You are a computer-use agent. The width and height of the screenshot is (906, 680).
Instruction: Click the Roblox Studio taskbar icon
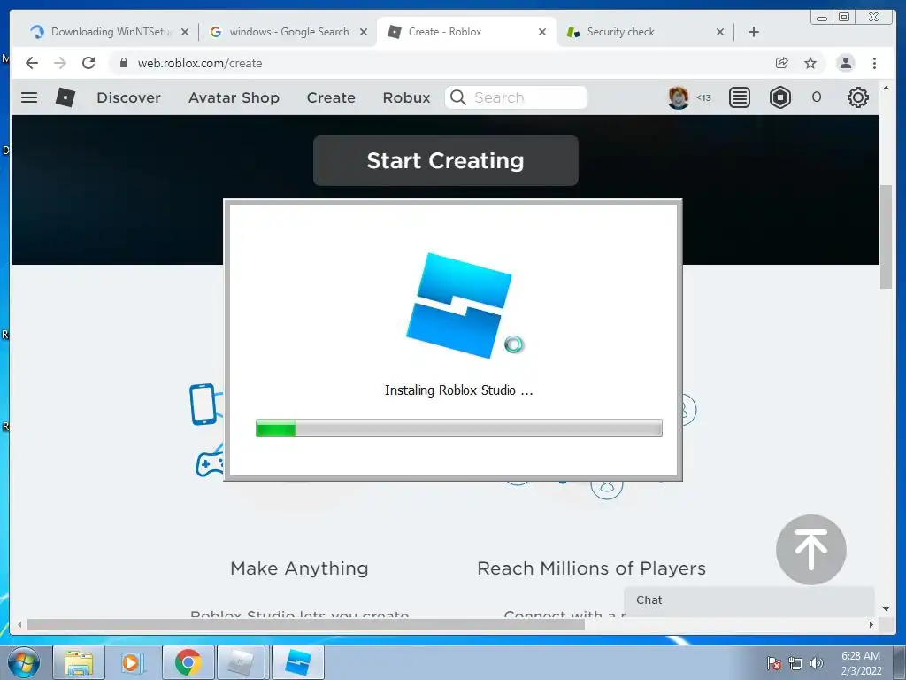point(297,662)
